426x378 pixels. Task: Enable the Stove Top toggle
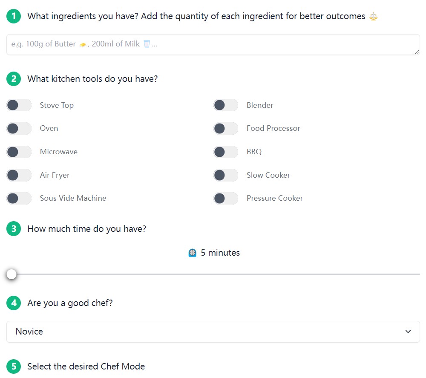click(19, 105)
